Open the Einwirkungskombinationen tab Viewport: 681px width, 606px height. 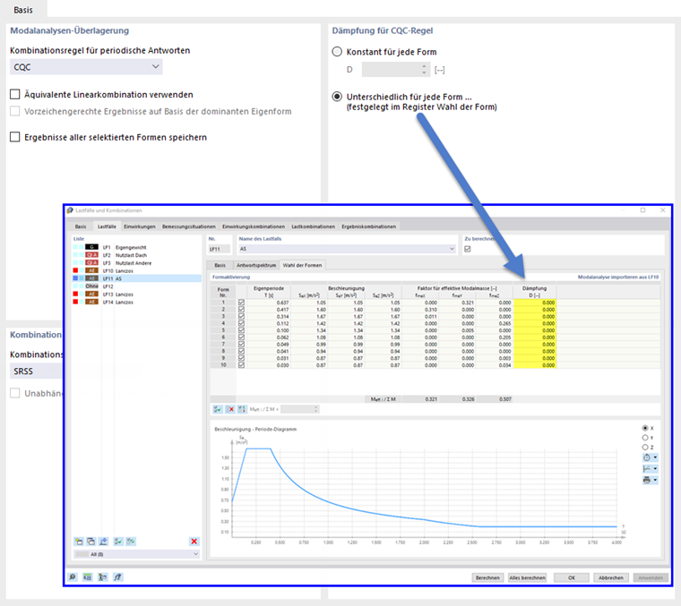point(254,226)
